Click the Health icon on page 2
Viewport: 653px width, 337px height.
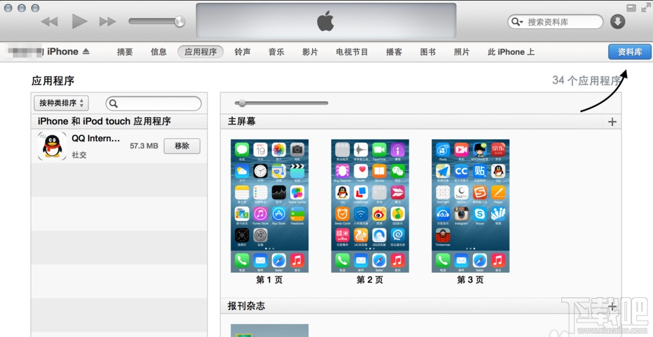361,171
